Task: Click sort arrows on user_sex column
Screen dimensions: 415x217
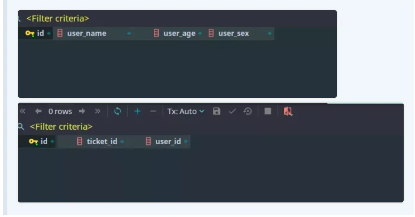Action: click(270, 33)
